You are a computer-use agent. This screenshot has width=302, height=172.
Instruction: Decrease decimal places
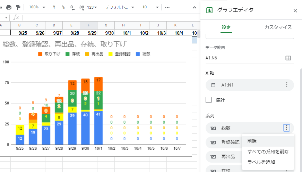[x=72, y=8]
